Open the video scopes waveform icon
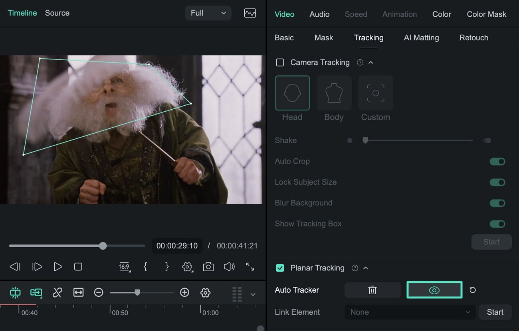The width and height of the screenshot is (519, 331). tap(250, 13)
